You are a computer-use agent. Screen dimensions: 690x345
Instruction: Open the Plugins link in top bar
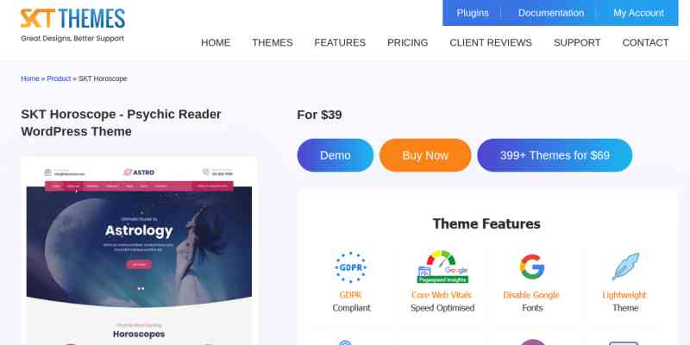point(473,13)
